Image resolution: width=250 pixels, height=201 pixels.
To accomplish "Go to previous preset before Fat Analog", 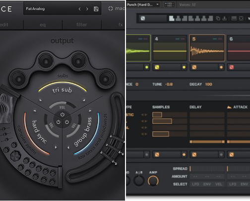I will 79,9.
